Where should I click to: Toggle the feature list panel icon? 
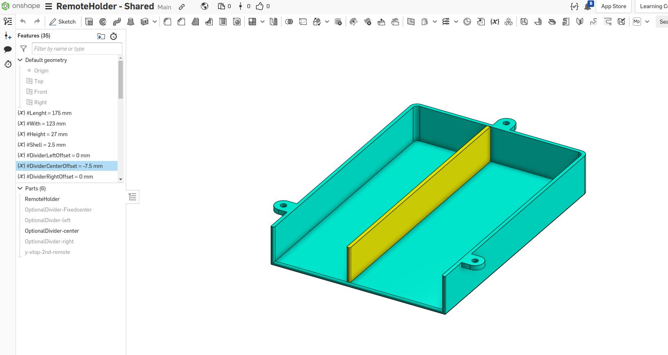[x=133, y=197]
